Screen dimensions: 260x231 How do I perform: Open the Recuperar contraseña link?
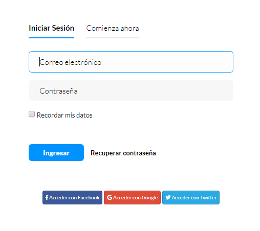123,153
